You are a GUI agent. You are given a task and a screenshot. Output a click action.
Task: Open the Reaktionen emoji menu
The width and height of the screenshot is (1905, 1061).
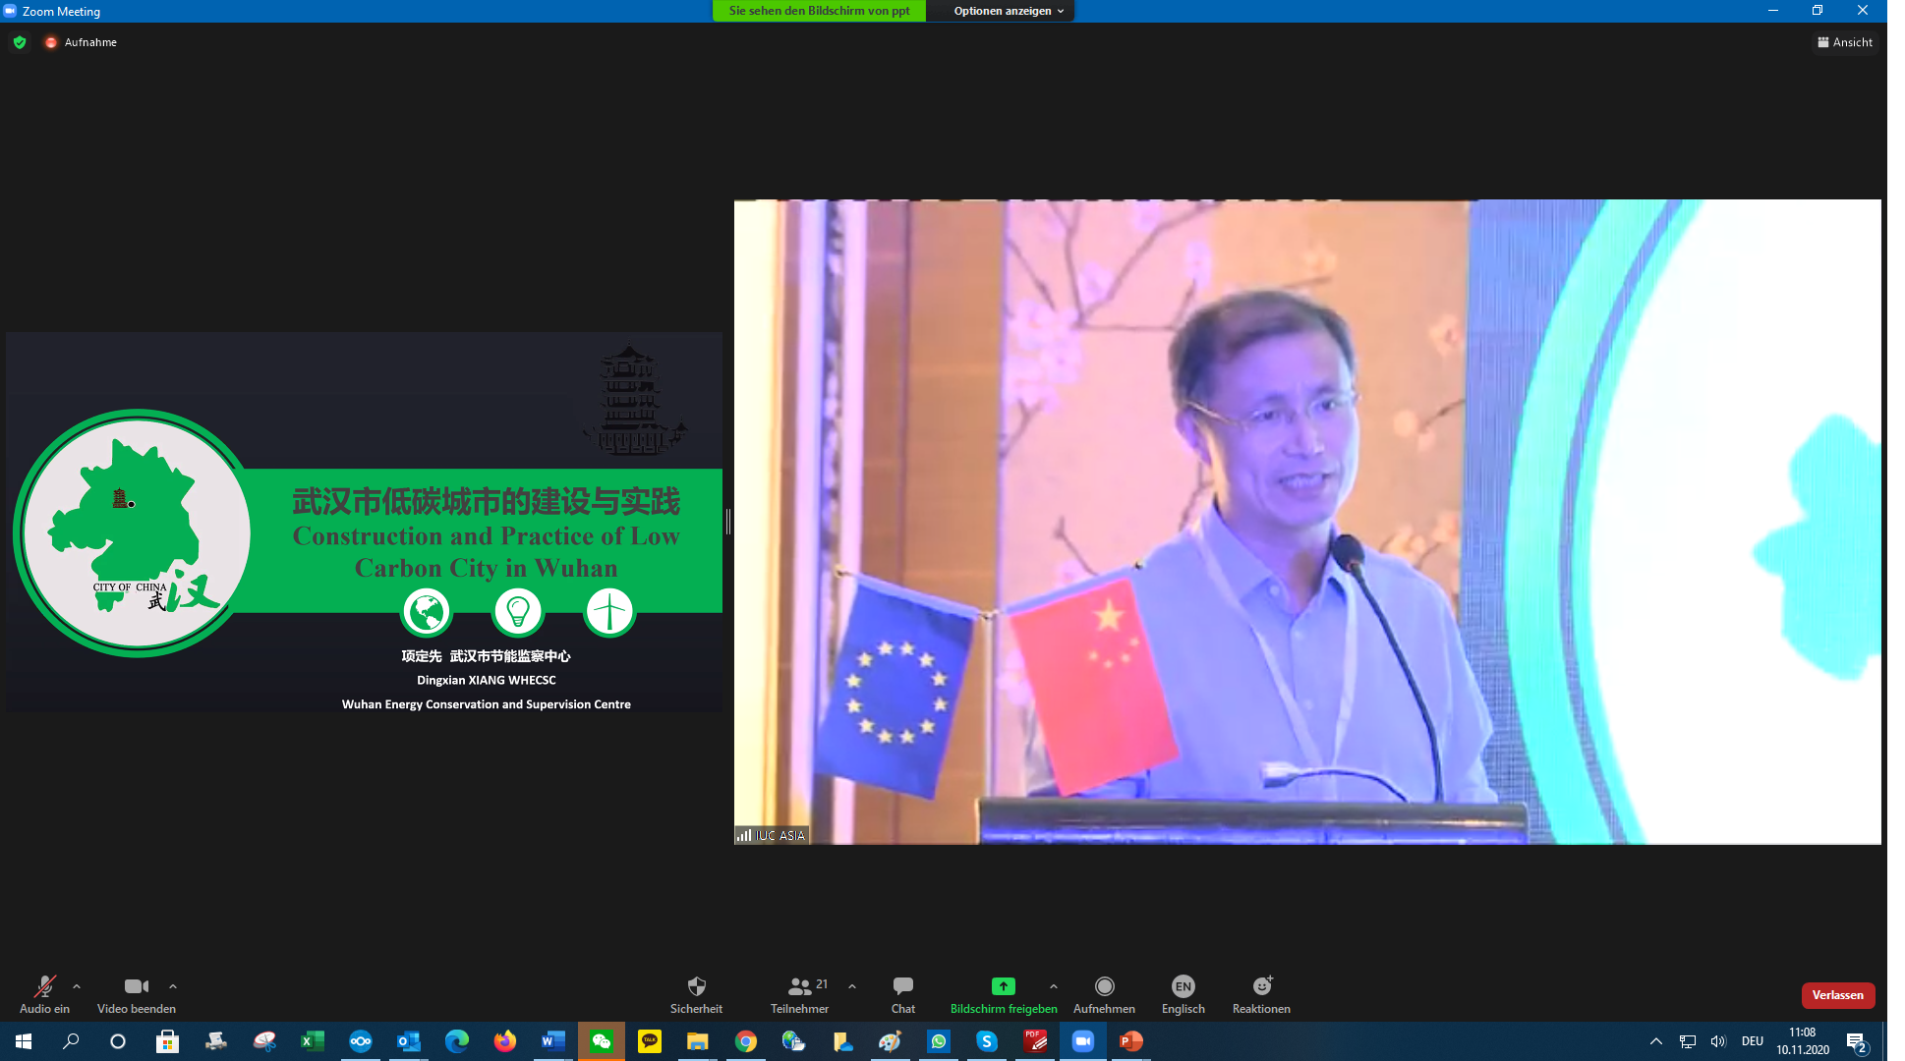point(1261,986)
